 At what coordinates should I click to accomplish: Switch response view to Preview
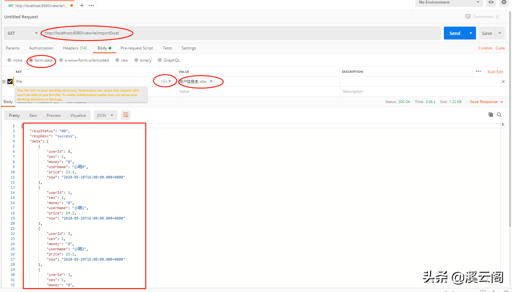point(54,116)
